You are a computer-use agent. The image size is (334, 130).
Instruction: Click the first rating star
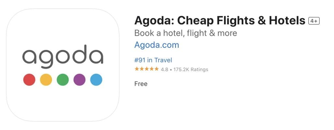137,69
